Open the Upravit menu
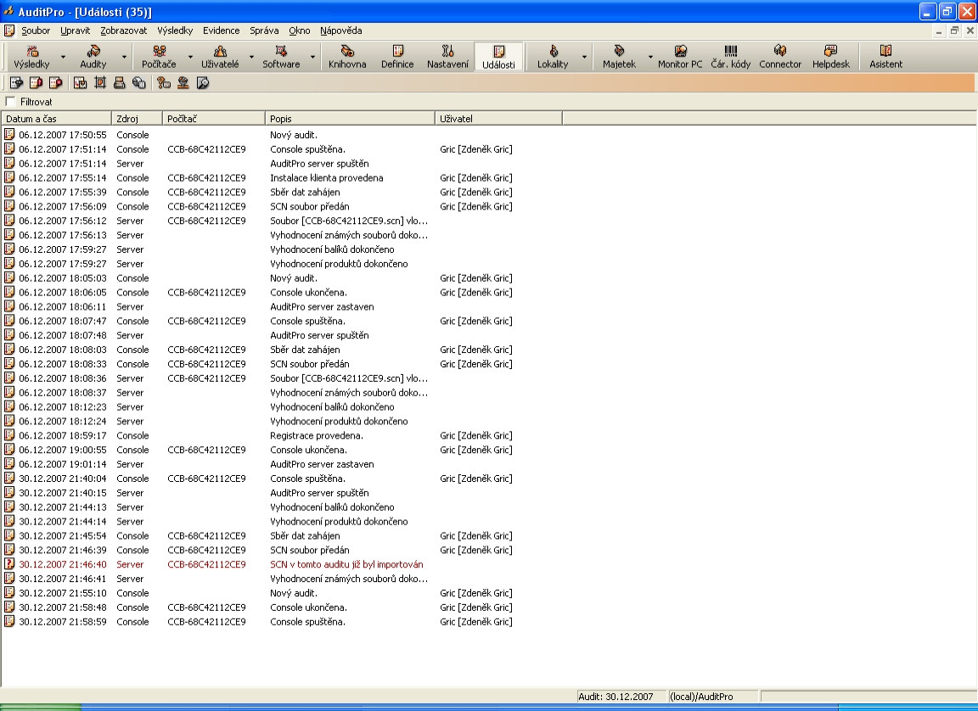 (76, 31)
